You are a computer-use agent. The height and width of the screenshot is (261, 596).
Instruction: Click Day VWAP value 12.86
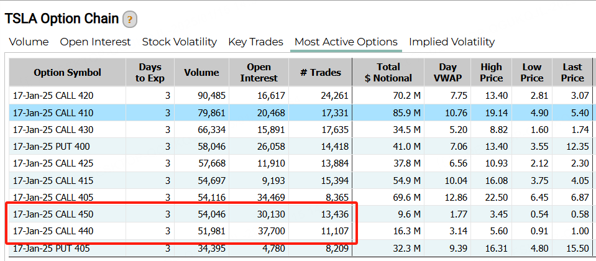pyautogui.click(x=456, y=197)
